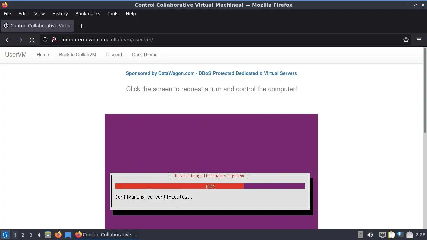Viewport: 427px width, 240px height.
Task: Open the tracking protection shield icon
Action: (45, 40)
